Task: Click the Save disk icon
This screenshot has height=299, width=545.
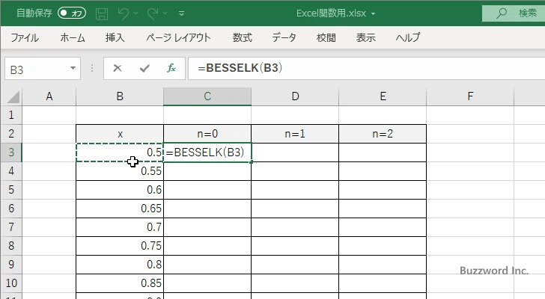Action: tap(102, 13)
